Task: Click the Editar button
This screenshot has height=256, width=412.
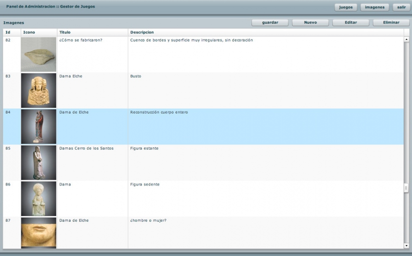Action: pos(351,22)
